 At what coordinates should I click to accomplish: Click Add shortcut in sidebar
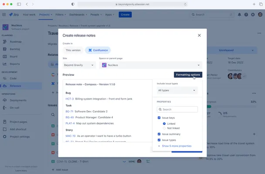[x=18, y=129]
